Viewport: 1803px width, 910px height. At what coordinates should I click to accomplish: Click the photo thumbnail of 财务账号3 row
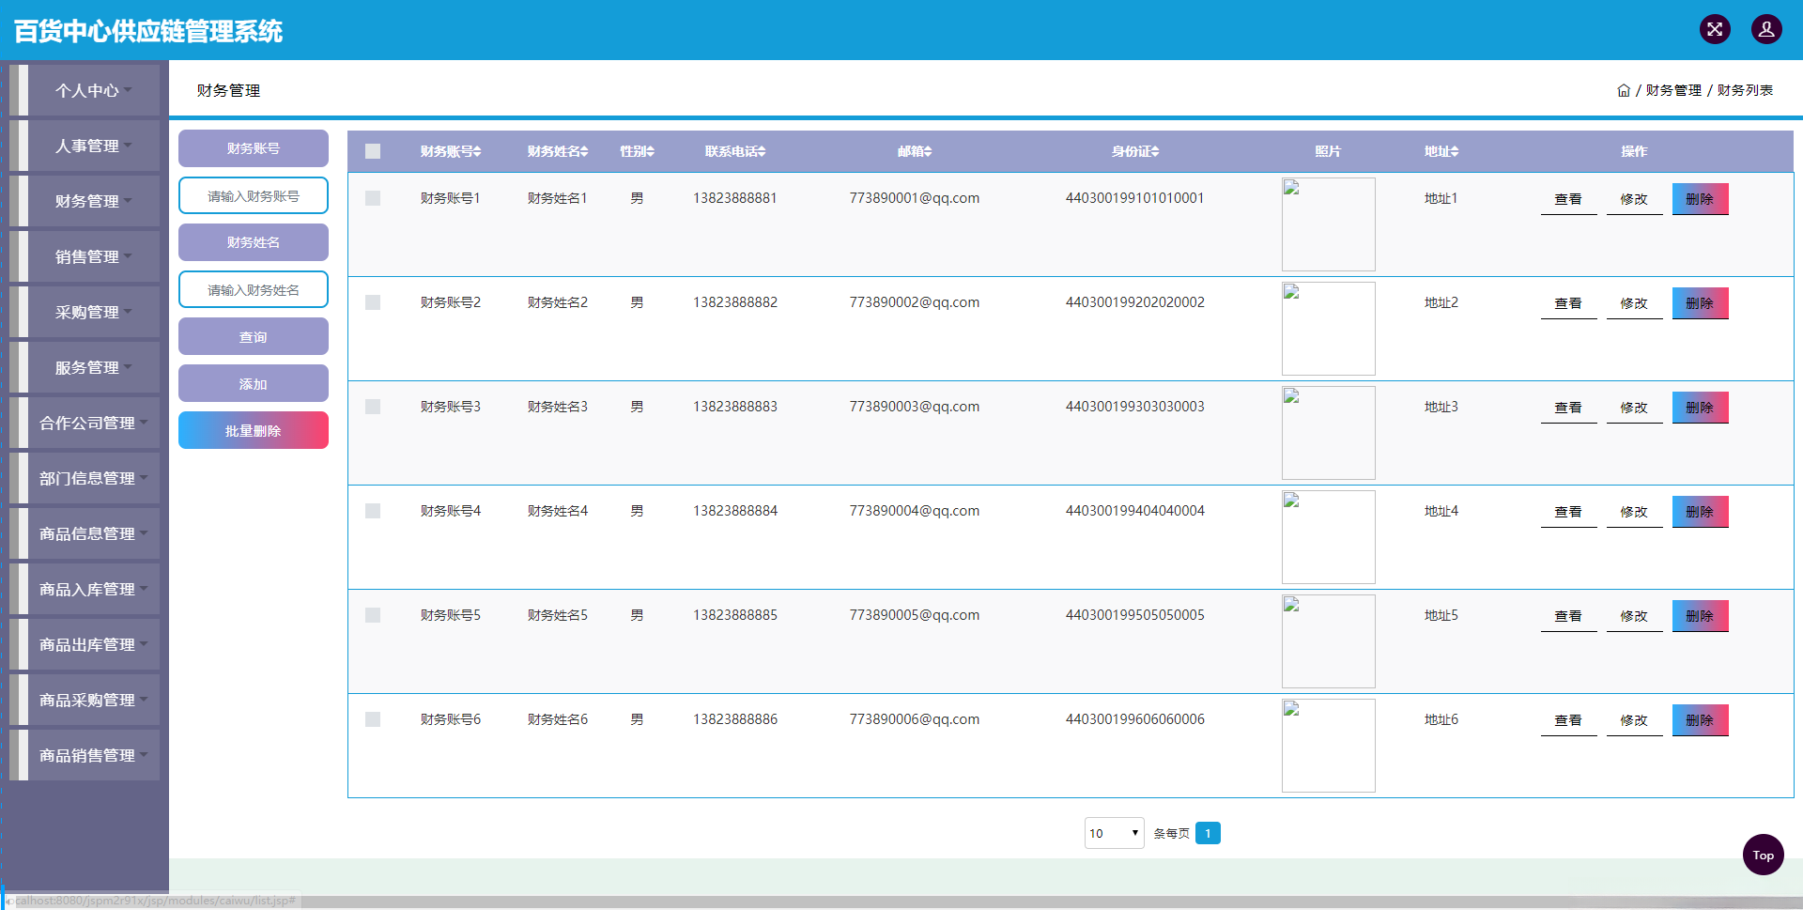click(1329, 433)
